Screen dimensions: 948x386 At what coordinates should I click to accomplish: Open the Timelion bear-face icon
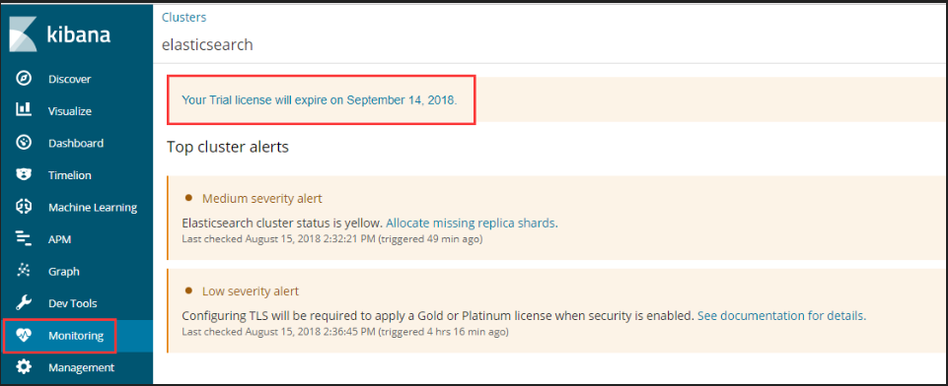pyautogui.click(x=24, y=175)
